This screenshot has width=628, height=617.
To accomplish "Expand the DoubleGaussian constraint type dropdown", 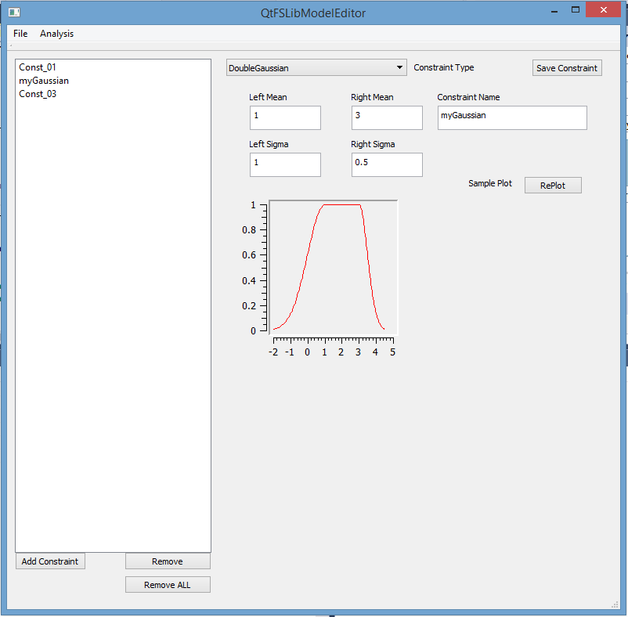I will [x=316, y=67].
